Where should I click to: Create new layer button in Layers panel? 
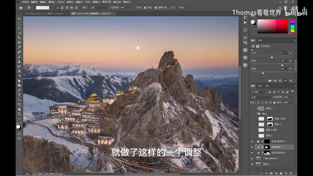[286, 173]
